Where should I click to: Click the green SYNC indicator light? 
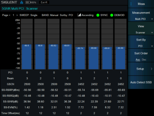click(98, 15)
